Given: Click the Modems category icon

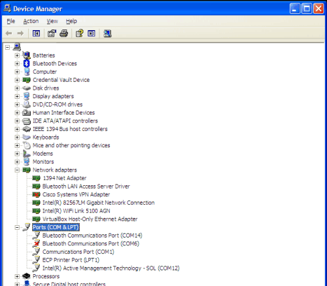Looking at the screenshot, I should 26,154.
